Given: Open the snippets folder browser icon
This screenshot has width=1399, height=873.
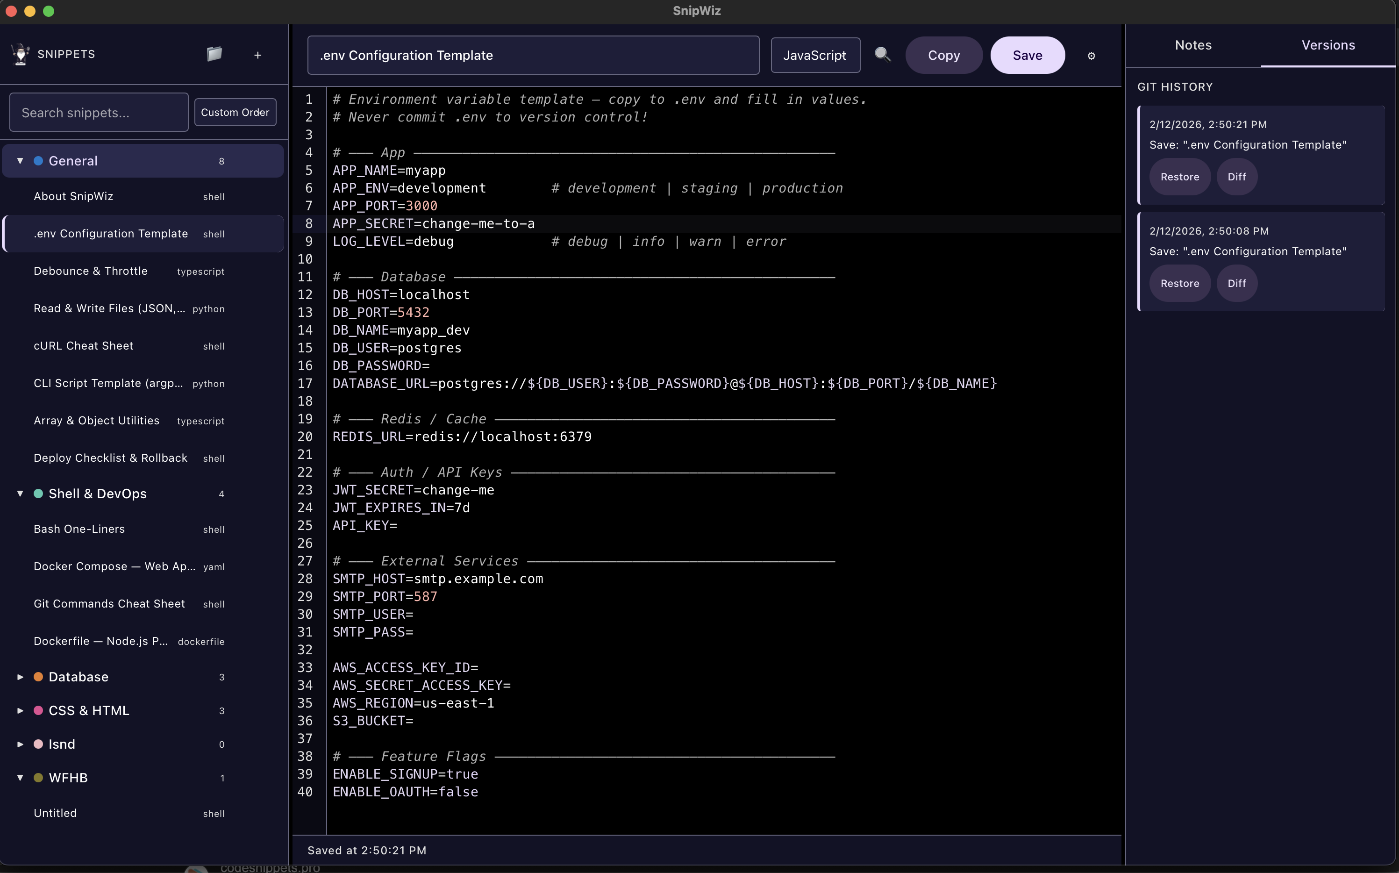Looking at the screenshot, I should tap(214, 54).
